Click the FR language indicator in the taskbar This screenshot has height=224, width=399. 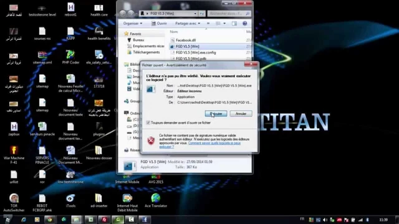click(302, 219)
